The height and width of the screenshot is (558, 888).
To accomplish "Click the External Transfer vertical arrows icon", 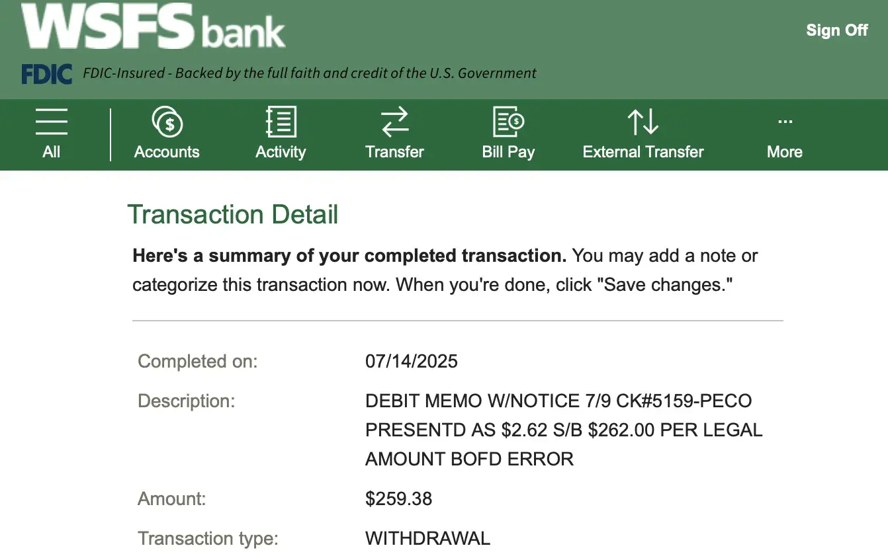I will pyautogui.click(x=643, y=122).
